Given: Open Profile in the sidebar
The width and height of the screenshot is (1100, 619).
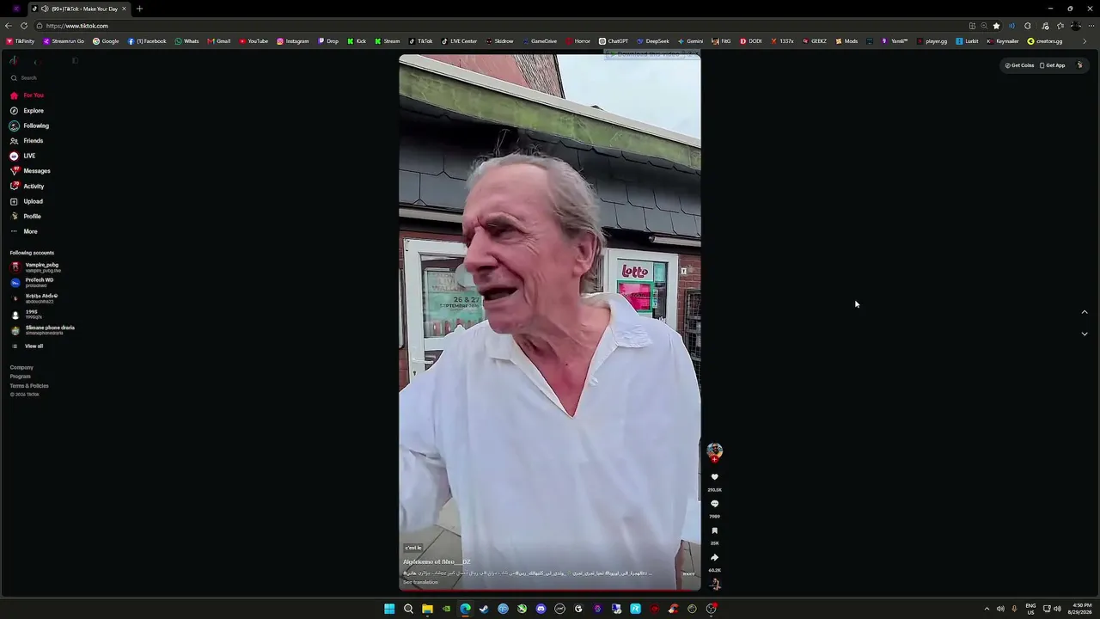Looking at the screenshot, I should pos(25,217).
